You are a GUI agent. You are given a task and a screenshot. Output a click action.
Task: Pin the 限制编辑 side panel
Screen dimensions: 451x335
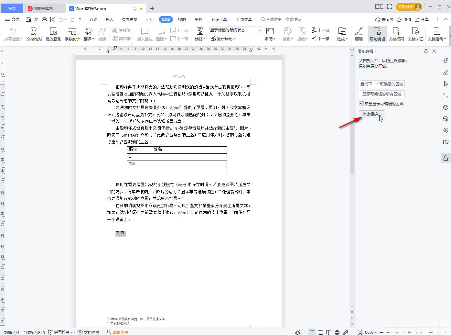click(x=426, y=51)
